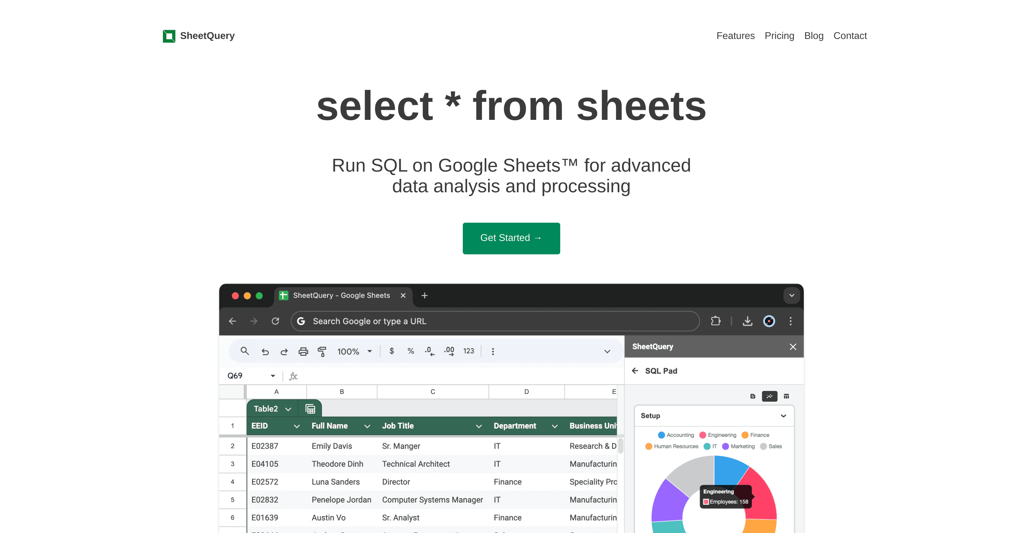Select the document results view in SheetQuery panel

(x=753, y=396)
